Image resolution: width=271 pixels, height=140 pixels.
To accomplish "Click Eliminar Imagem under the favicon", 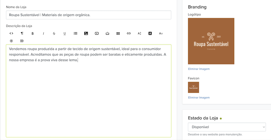I will click(199, 98).
